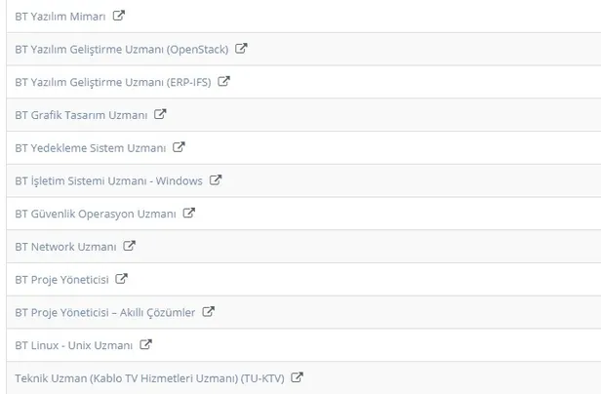Open external icon beside BT Grafik Tasarım Uzmanı
Image resolution: width=601 pixels, height=394 pixels.
(161, 114)
